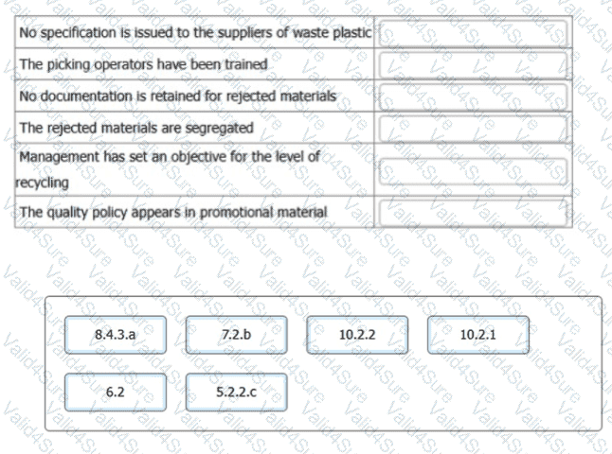612x454 pixels.
Task: Click the answer box for the management objective row
Action: point(473,168)
